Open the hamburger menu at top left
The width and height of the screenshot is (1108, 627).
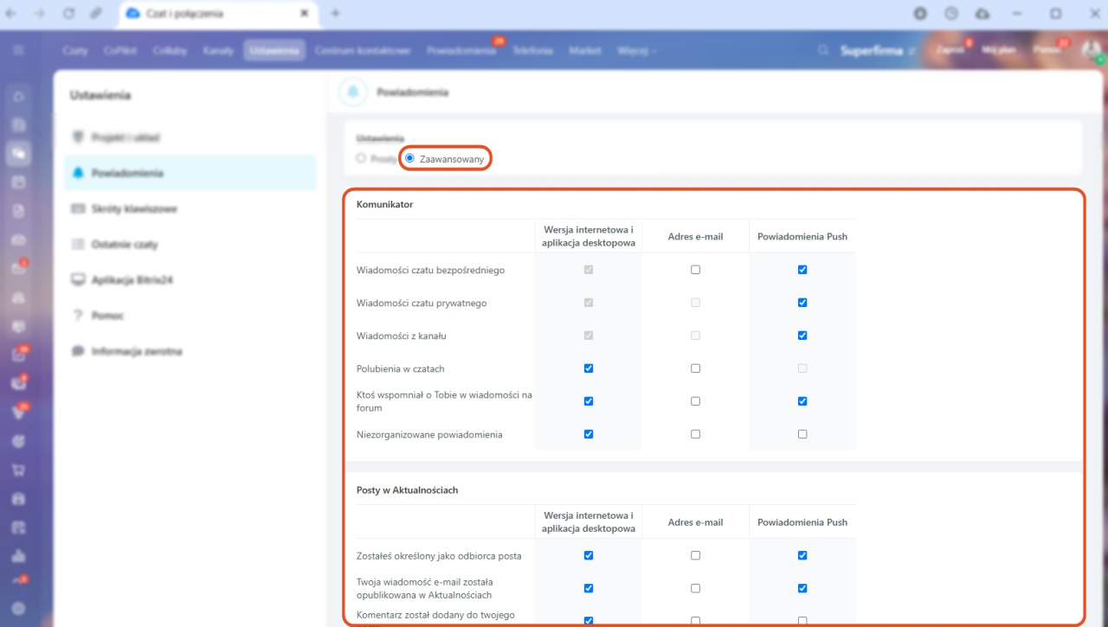[x=18, y=50]
